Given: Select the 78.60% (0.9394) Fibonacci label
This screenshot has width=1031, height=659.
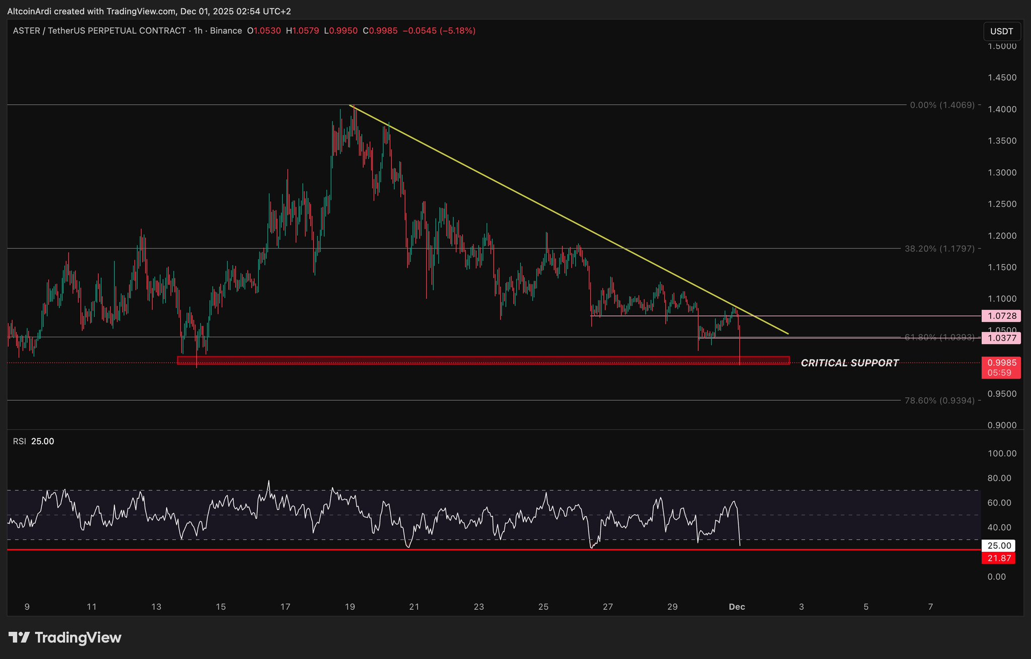Looking at the screenshot, I should (939, 401).
